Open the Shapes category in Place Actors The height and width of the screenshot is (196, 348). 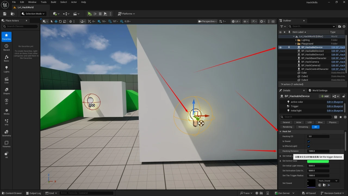point(7,91)
